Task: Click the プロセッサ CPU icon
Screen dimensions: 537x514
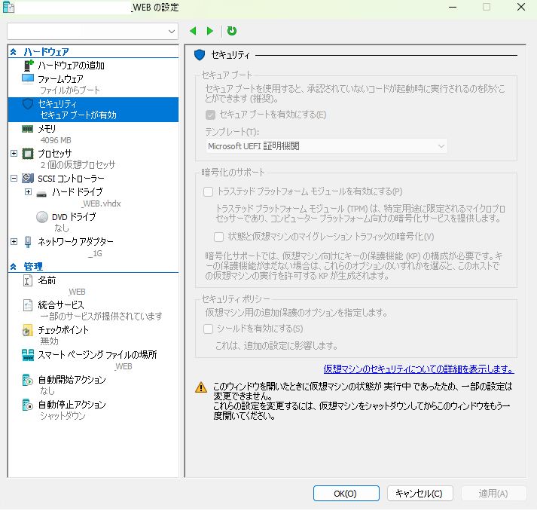Action: (28, 154)
